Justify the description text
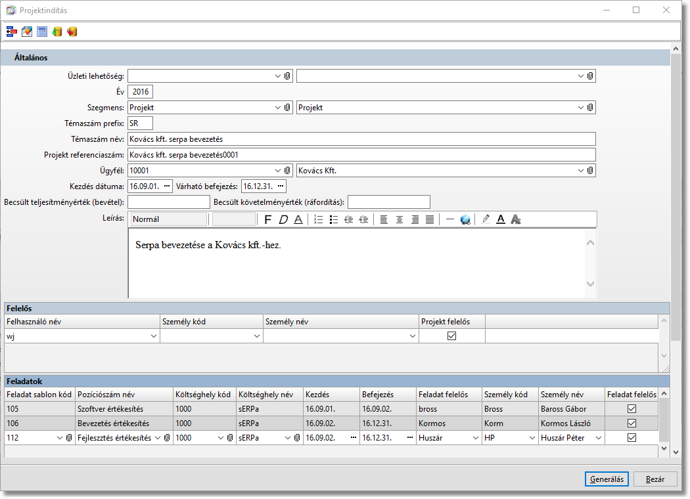The image size is (690, 499). 429,219
